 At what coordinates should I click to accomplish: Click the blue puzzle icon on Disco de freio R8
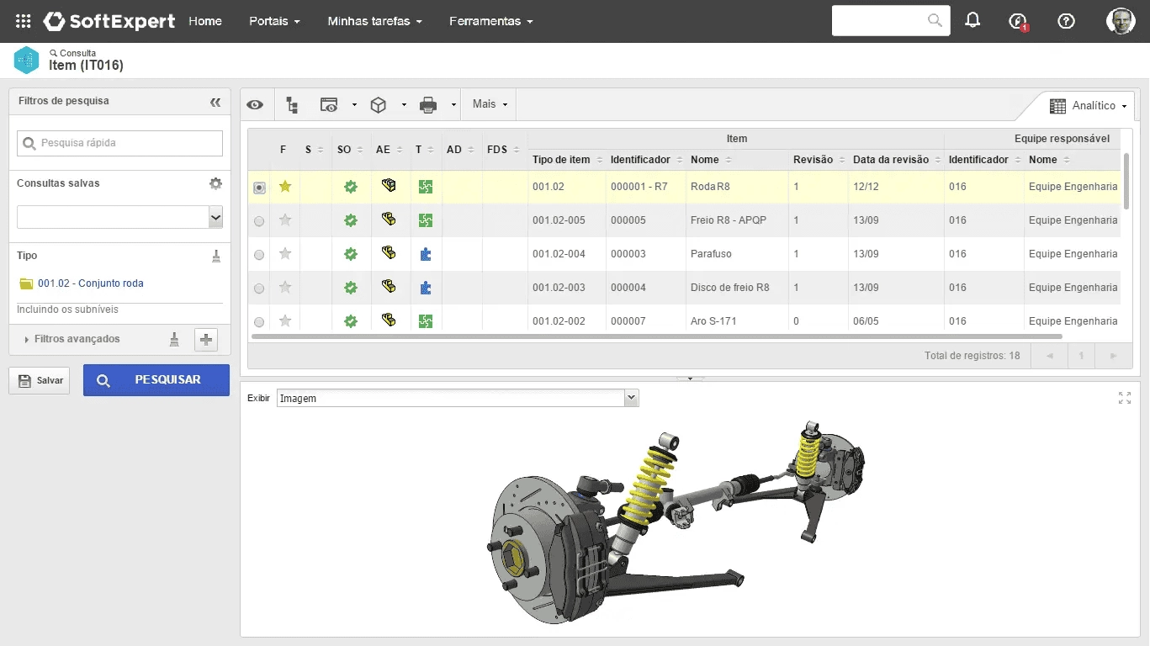(425, 287)
